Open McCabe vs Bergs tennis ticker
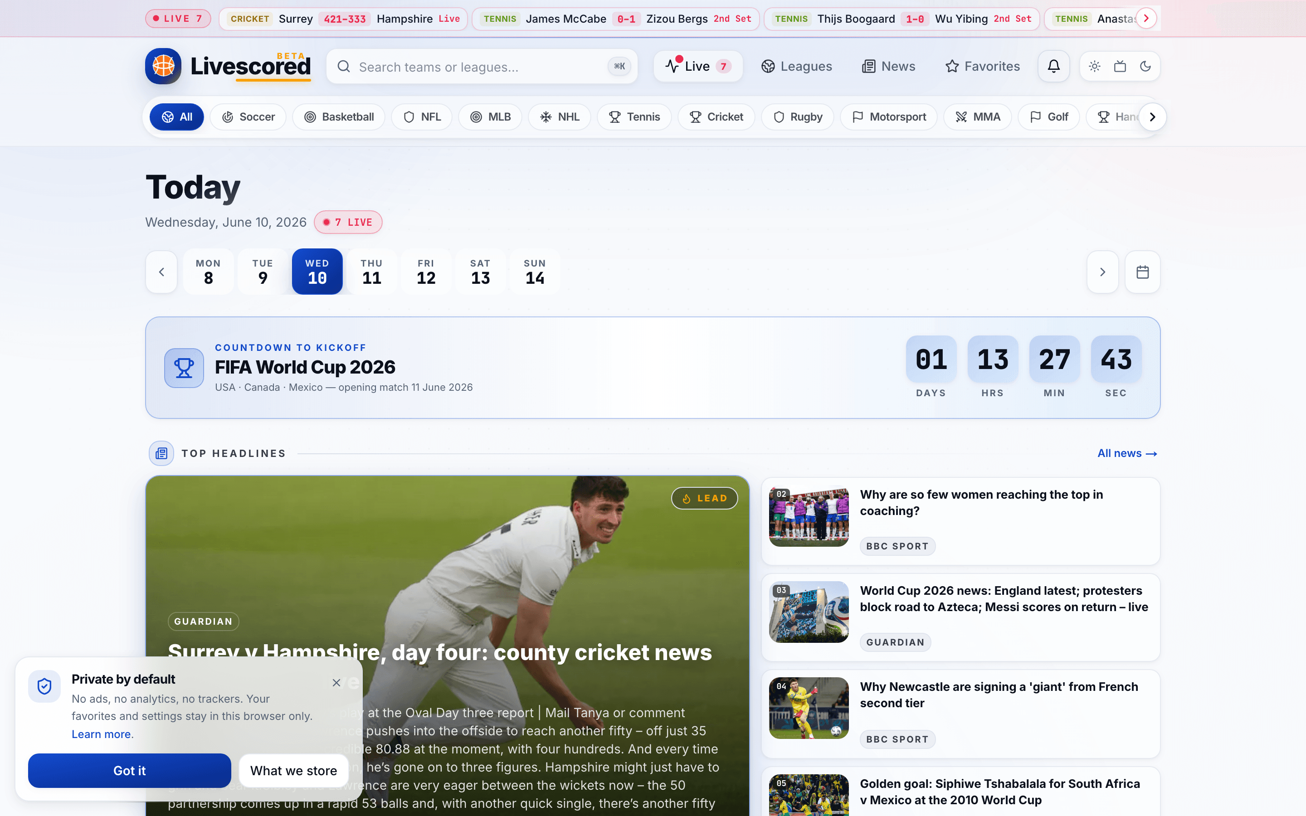This screenshot has height=816, width=1306. coord(616,19)
